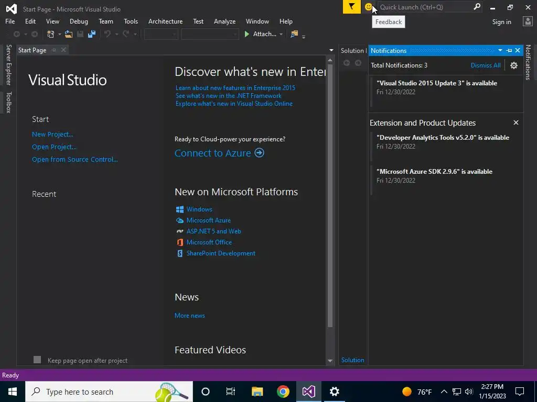Open Task View on the taskbar

click(x=231, y=392)
